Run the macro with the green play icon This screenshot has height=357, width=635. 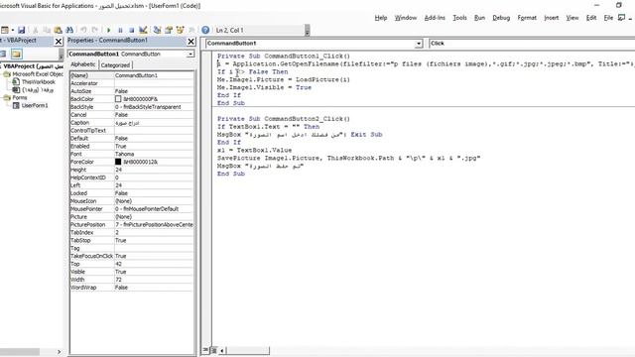(x=108, y=30)
